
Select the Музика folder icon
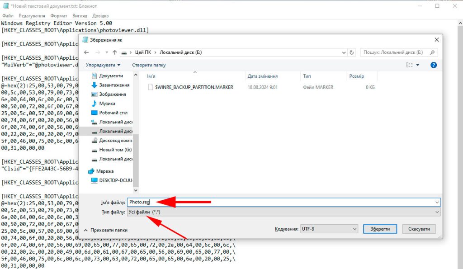[x=94, y=104]
